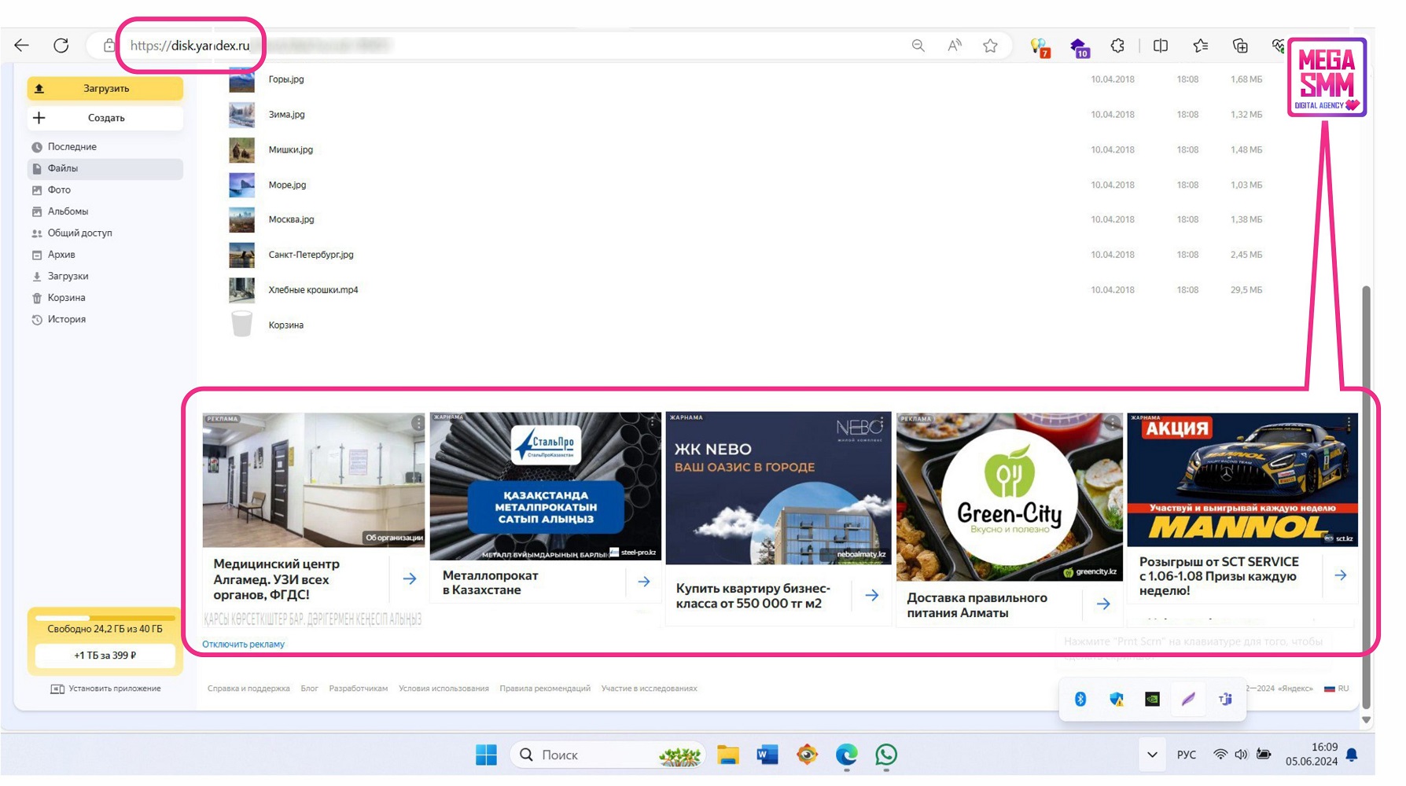Select Файлы in the sidebar
Viewport: 1406px width, 786px height.
tap(105, 168)
